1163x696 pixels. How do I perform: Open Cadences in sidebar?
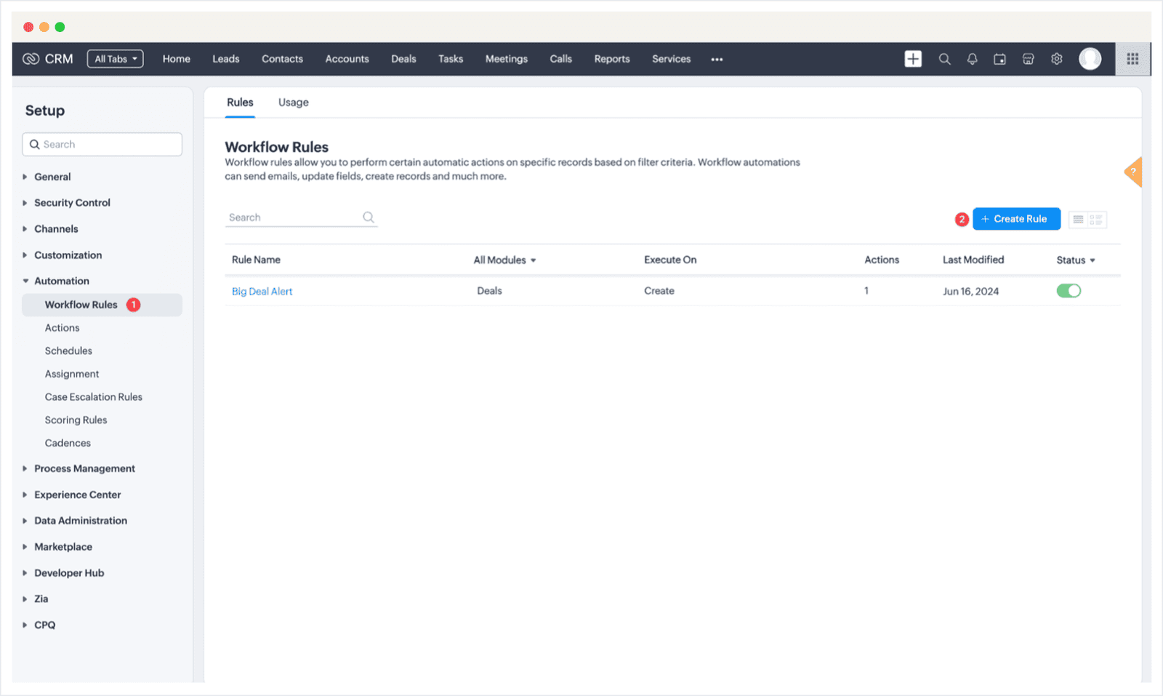(x=68, y=443)
